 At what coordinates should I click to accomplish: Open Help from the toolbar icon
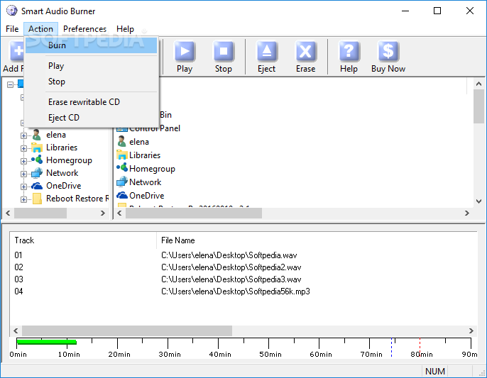point(349,51)
